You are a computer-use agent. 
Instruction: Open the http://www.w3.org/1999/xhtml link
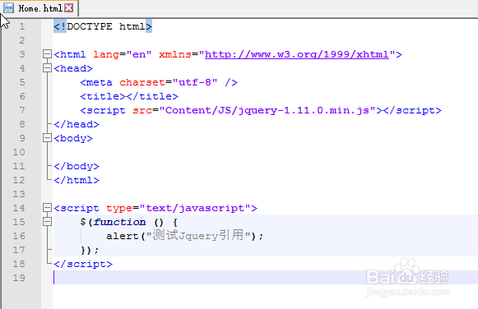click(x=297, y=54)
